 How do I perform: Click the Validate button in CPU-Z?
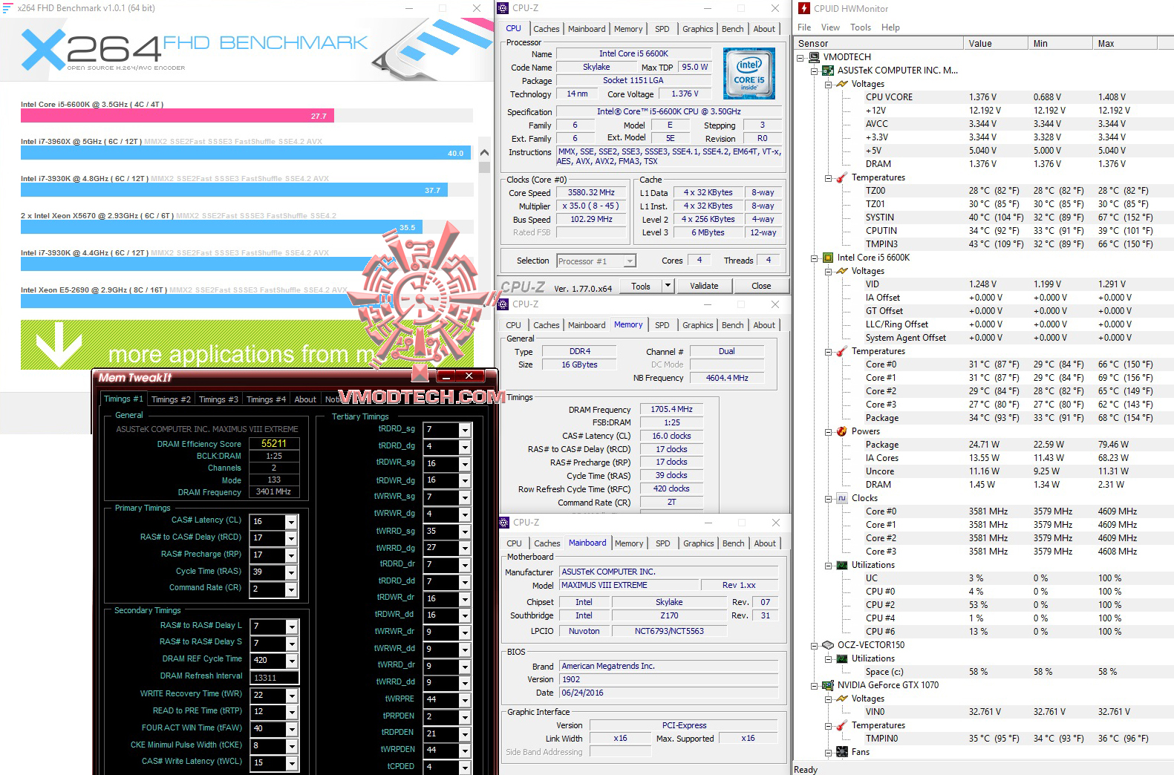coord(704,286)
